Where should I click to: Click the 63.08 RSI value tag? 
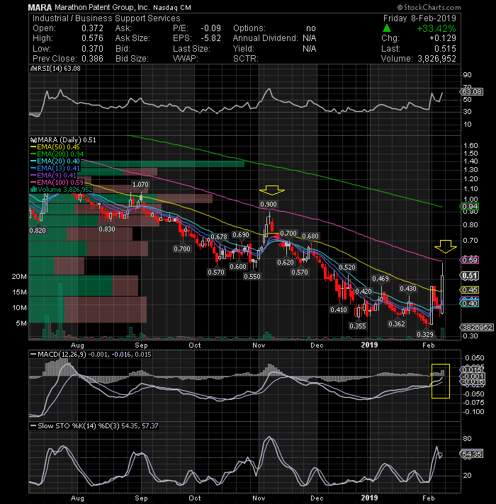click(471, 91)
